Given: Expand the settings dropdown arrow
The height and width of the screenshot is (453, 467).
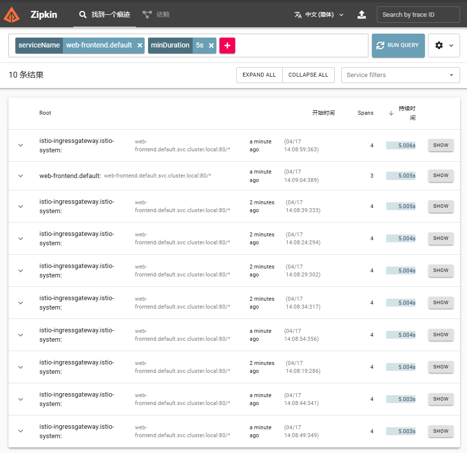Looking at the screenshot, I should tap(451, 45).
